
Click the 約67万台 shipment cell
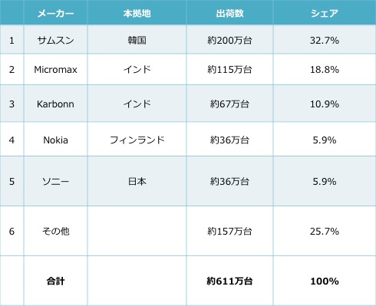229,104
